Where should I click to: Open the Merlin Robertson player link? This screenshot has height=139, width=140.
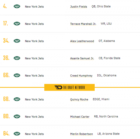pyautogui.click(x=81, y=134)
